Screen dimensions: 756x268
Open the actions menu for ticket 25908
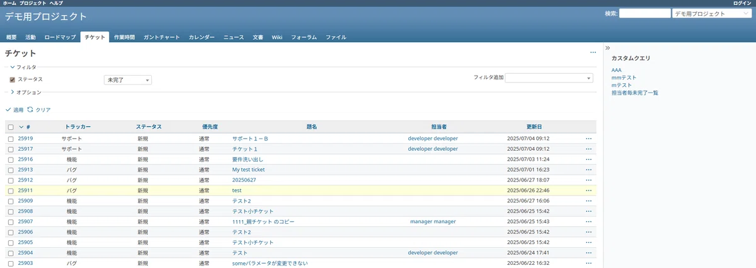(589, 211)
